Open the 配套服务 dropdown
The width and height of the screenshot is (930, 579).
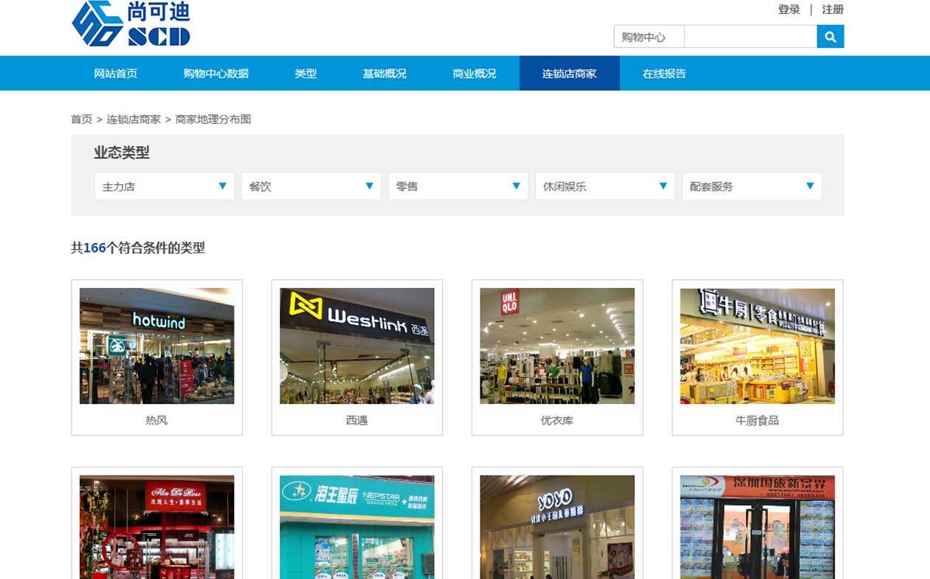tap(751, 186)
